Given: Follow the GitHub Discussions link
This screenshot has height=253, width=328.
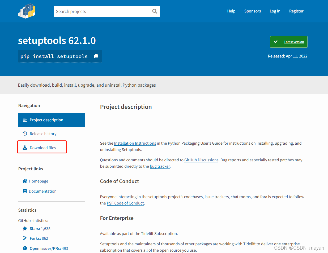Looking at the screenshot, I should tap(201, 160).
